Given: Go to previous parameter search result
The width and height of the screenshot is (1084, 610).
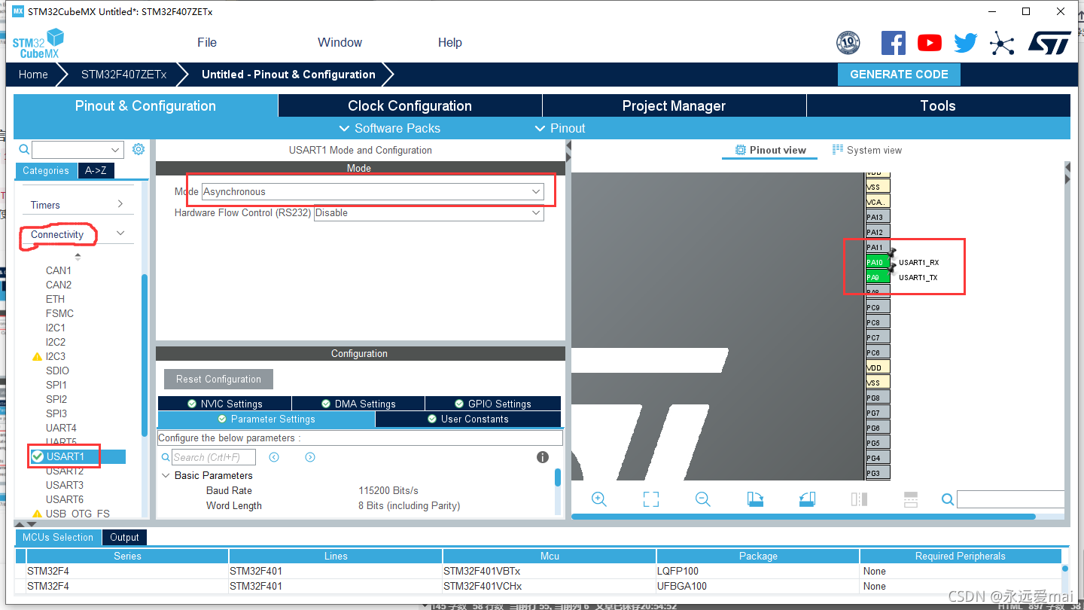Looking at the screenshot, I should [274, 457].
